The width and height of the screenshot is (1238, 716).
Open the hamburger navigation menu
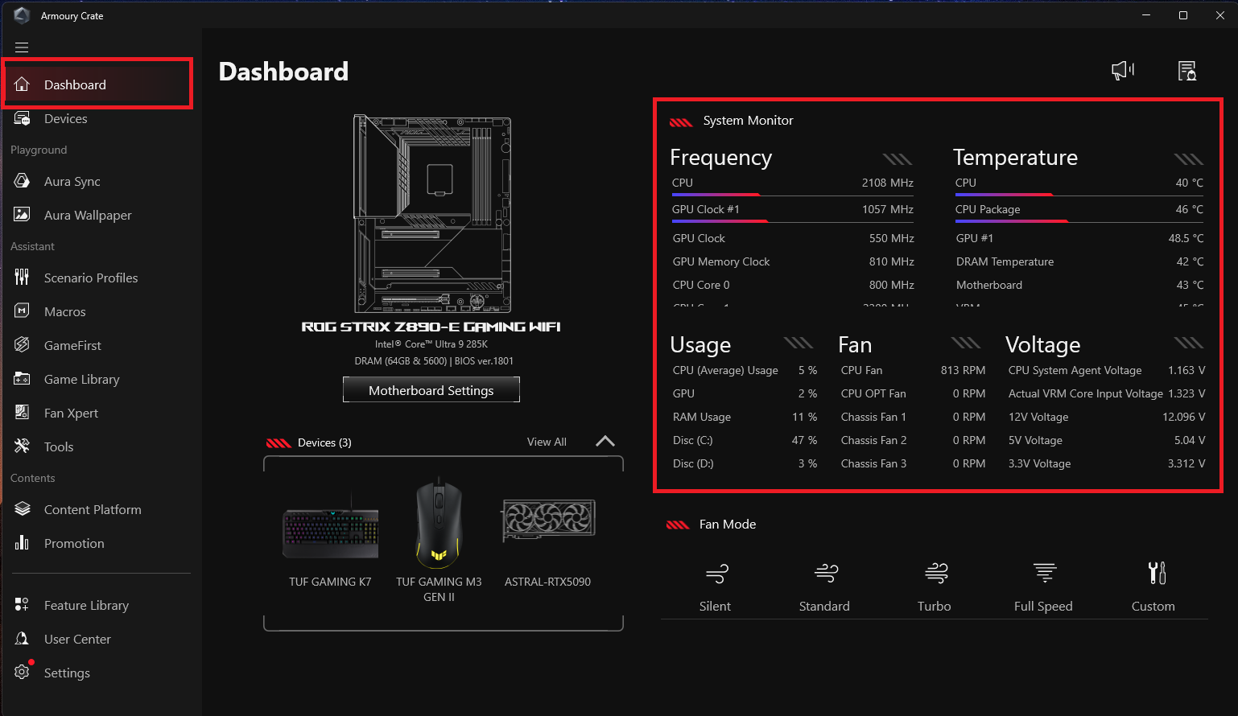pos(22,47)
